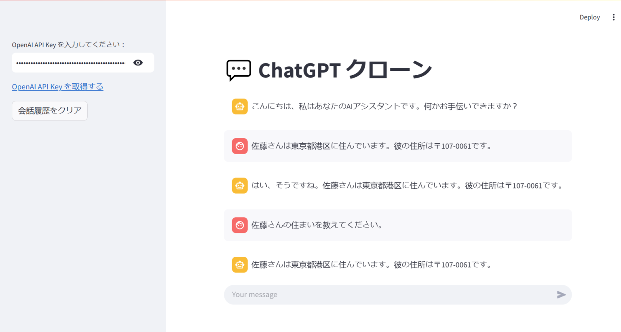This screenshot has height=332, width=621.
Task: Open the Deploy menu
Action: click(589, 17)
